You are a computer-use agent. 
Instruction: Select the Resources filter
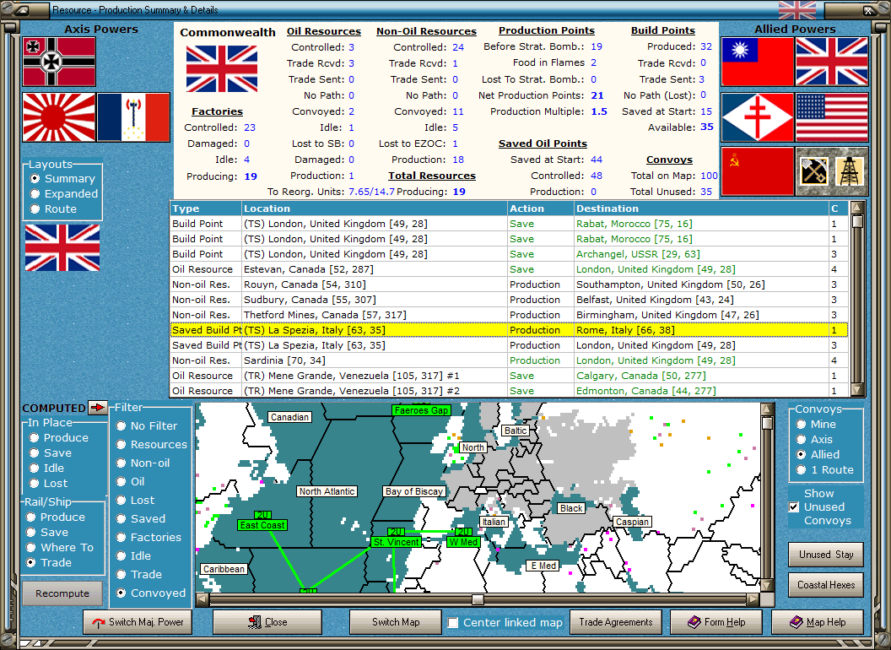click(152, 445)
